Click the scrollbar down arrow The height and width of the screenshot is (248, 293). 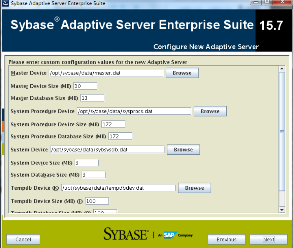(282, 210)
